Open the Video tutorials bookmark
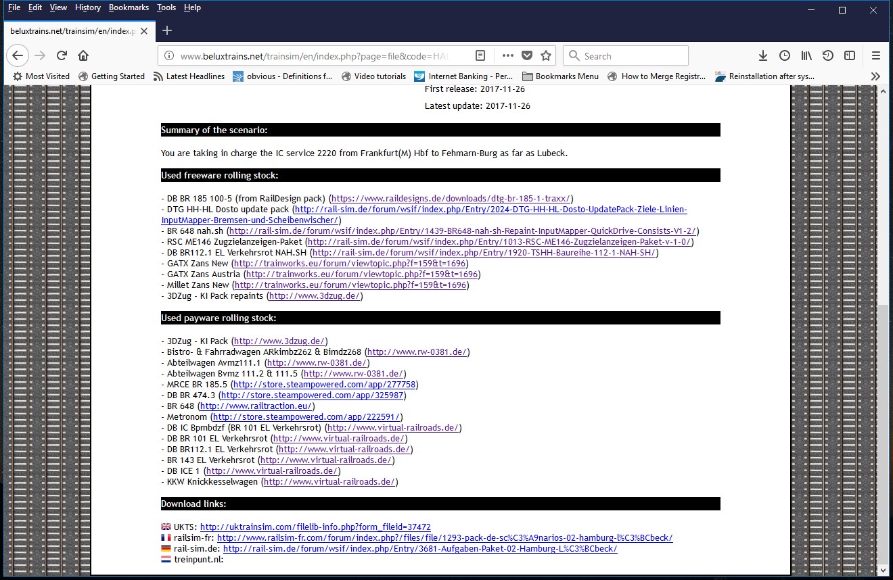This screenshot has width=893, height=580. click(373, 76)
